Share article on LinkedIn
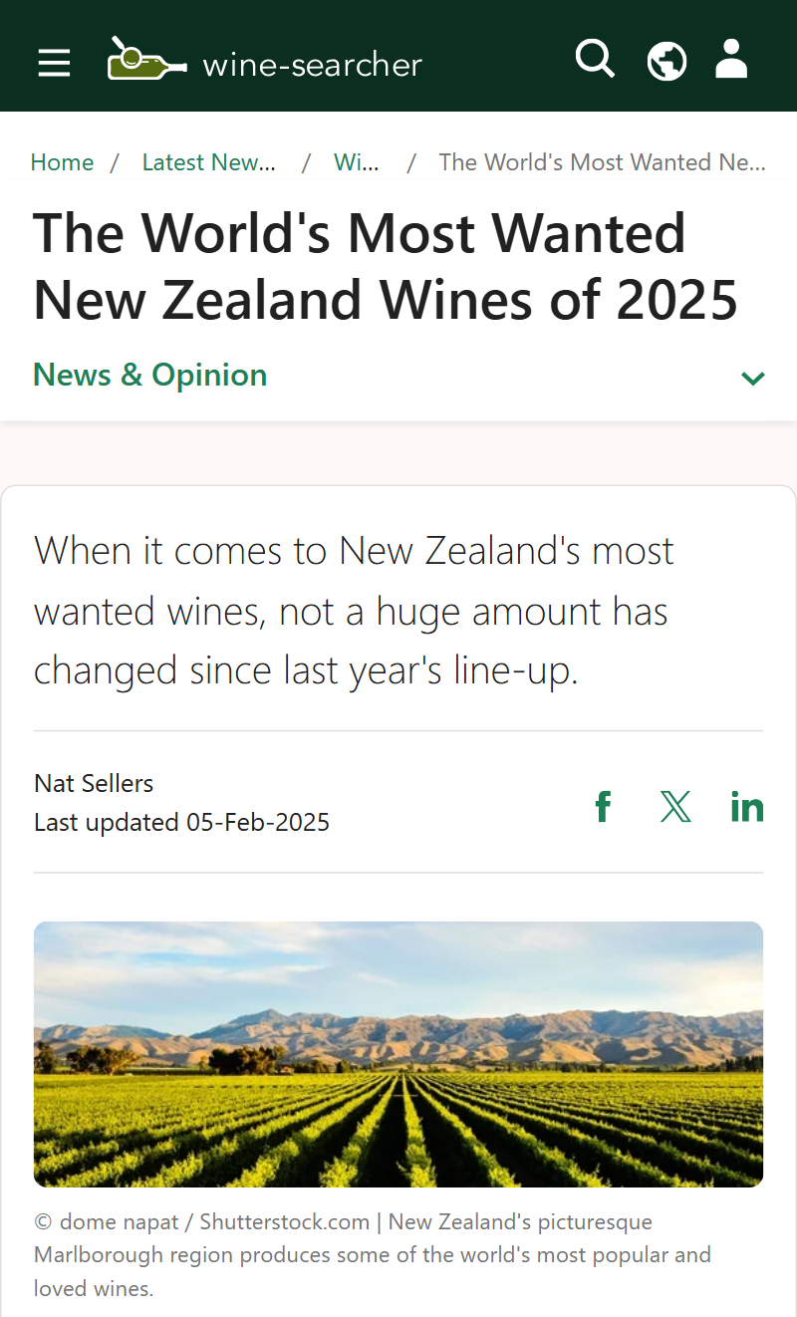 (x=747, y=806)
